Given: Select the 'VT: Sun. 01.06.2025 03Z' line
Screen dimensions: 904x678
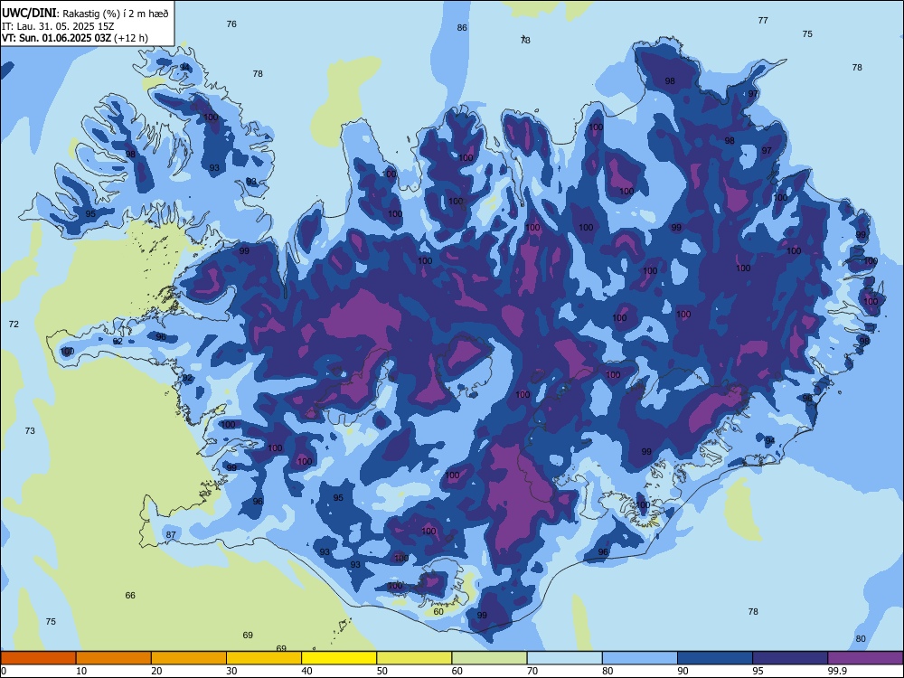Looking at the screenshot, I should (56, 38).
